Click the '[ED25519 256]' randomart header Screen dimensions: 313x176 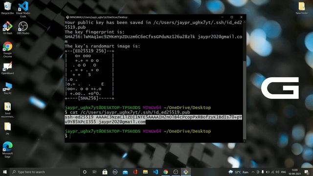89,51
